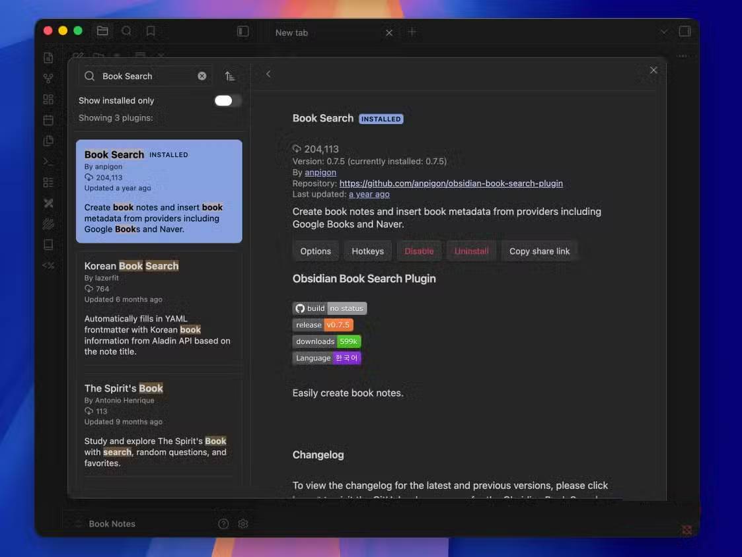This screenshot has height=557, width=742.
Task: Click the Templater <% ribbon icon
Action: pos(48,266)
